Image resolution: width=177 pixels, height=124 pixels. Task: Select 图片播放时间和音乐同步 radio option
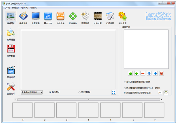click(x=124, y=88)
